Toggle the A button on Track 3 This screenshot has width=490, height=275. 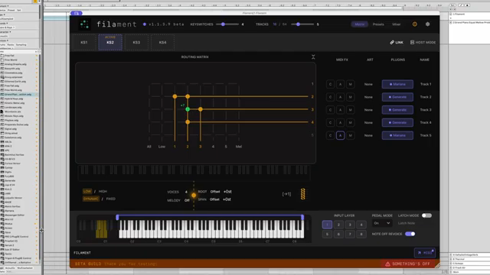(x=340, y=110)
